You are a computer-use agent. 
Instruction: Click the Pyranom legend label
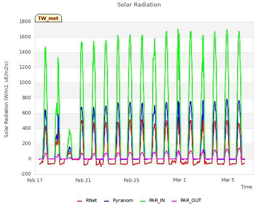tap(123, 200)
